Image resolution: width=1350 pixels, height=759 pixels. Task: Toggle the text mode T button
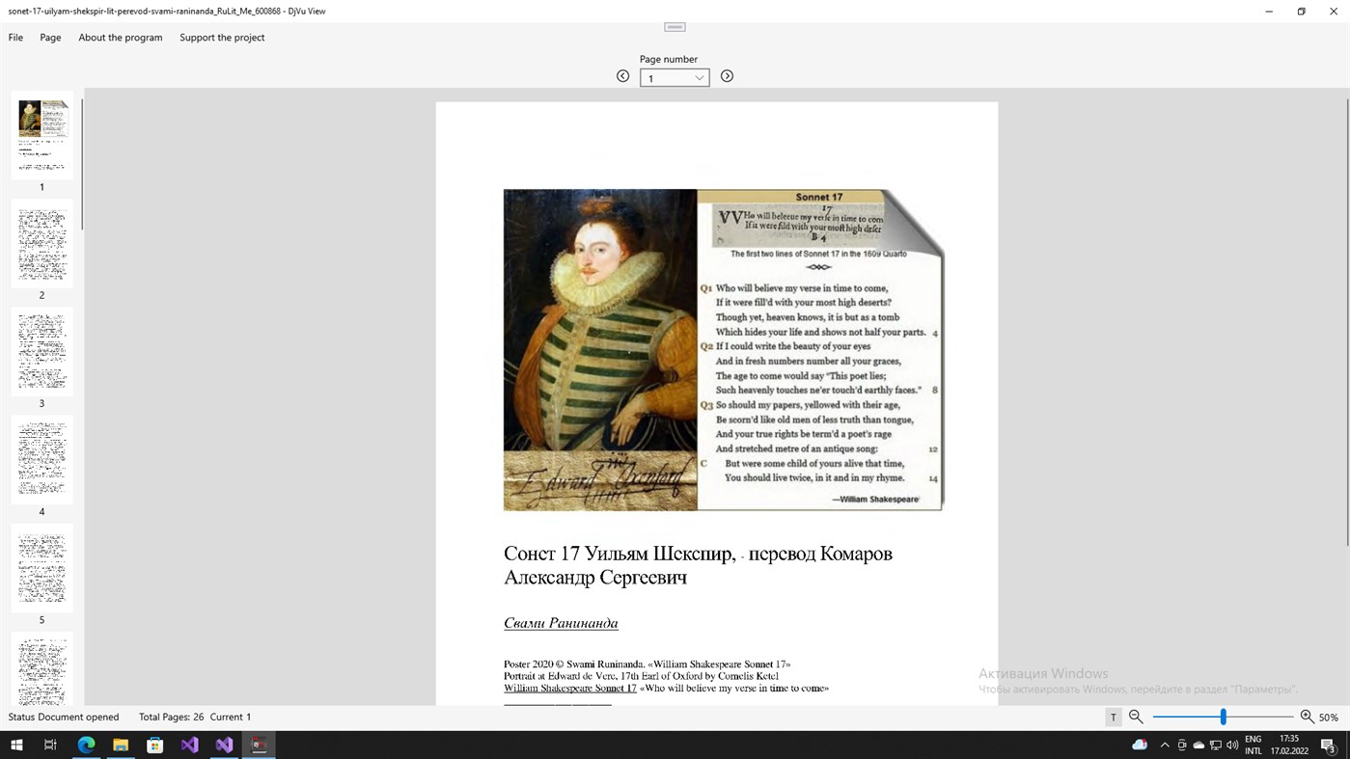[x=1114, y=717]
